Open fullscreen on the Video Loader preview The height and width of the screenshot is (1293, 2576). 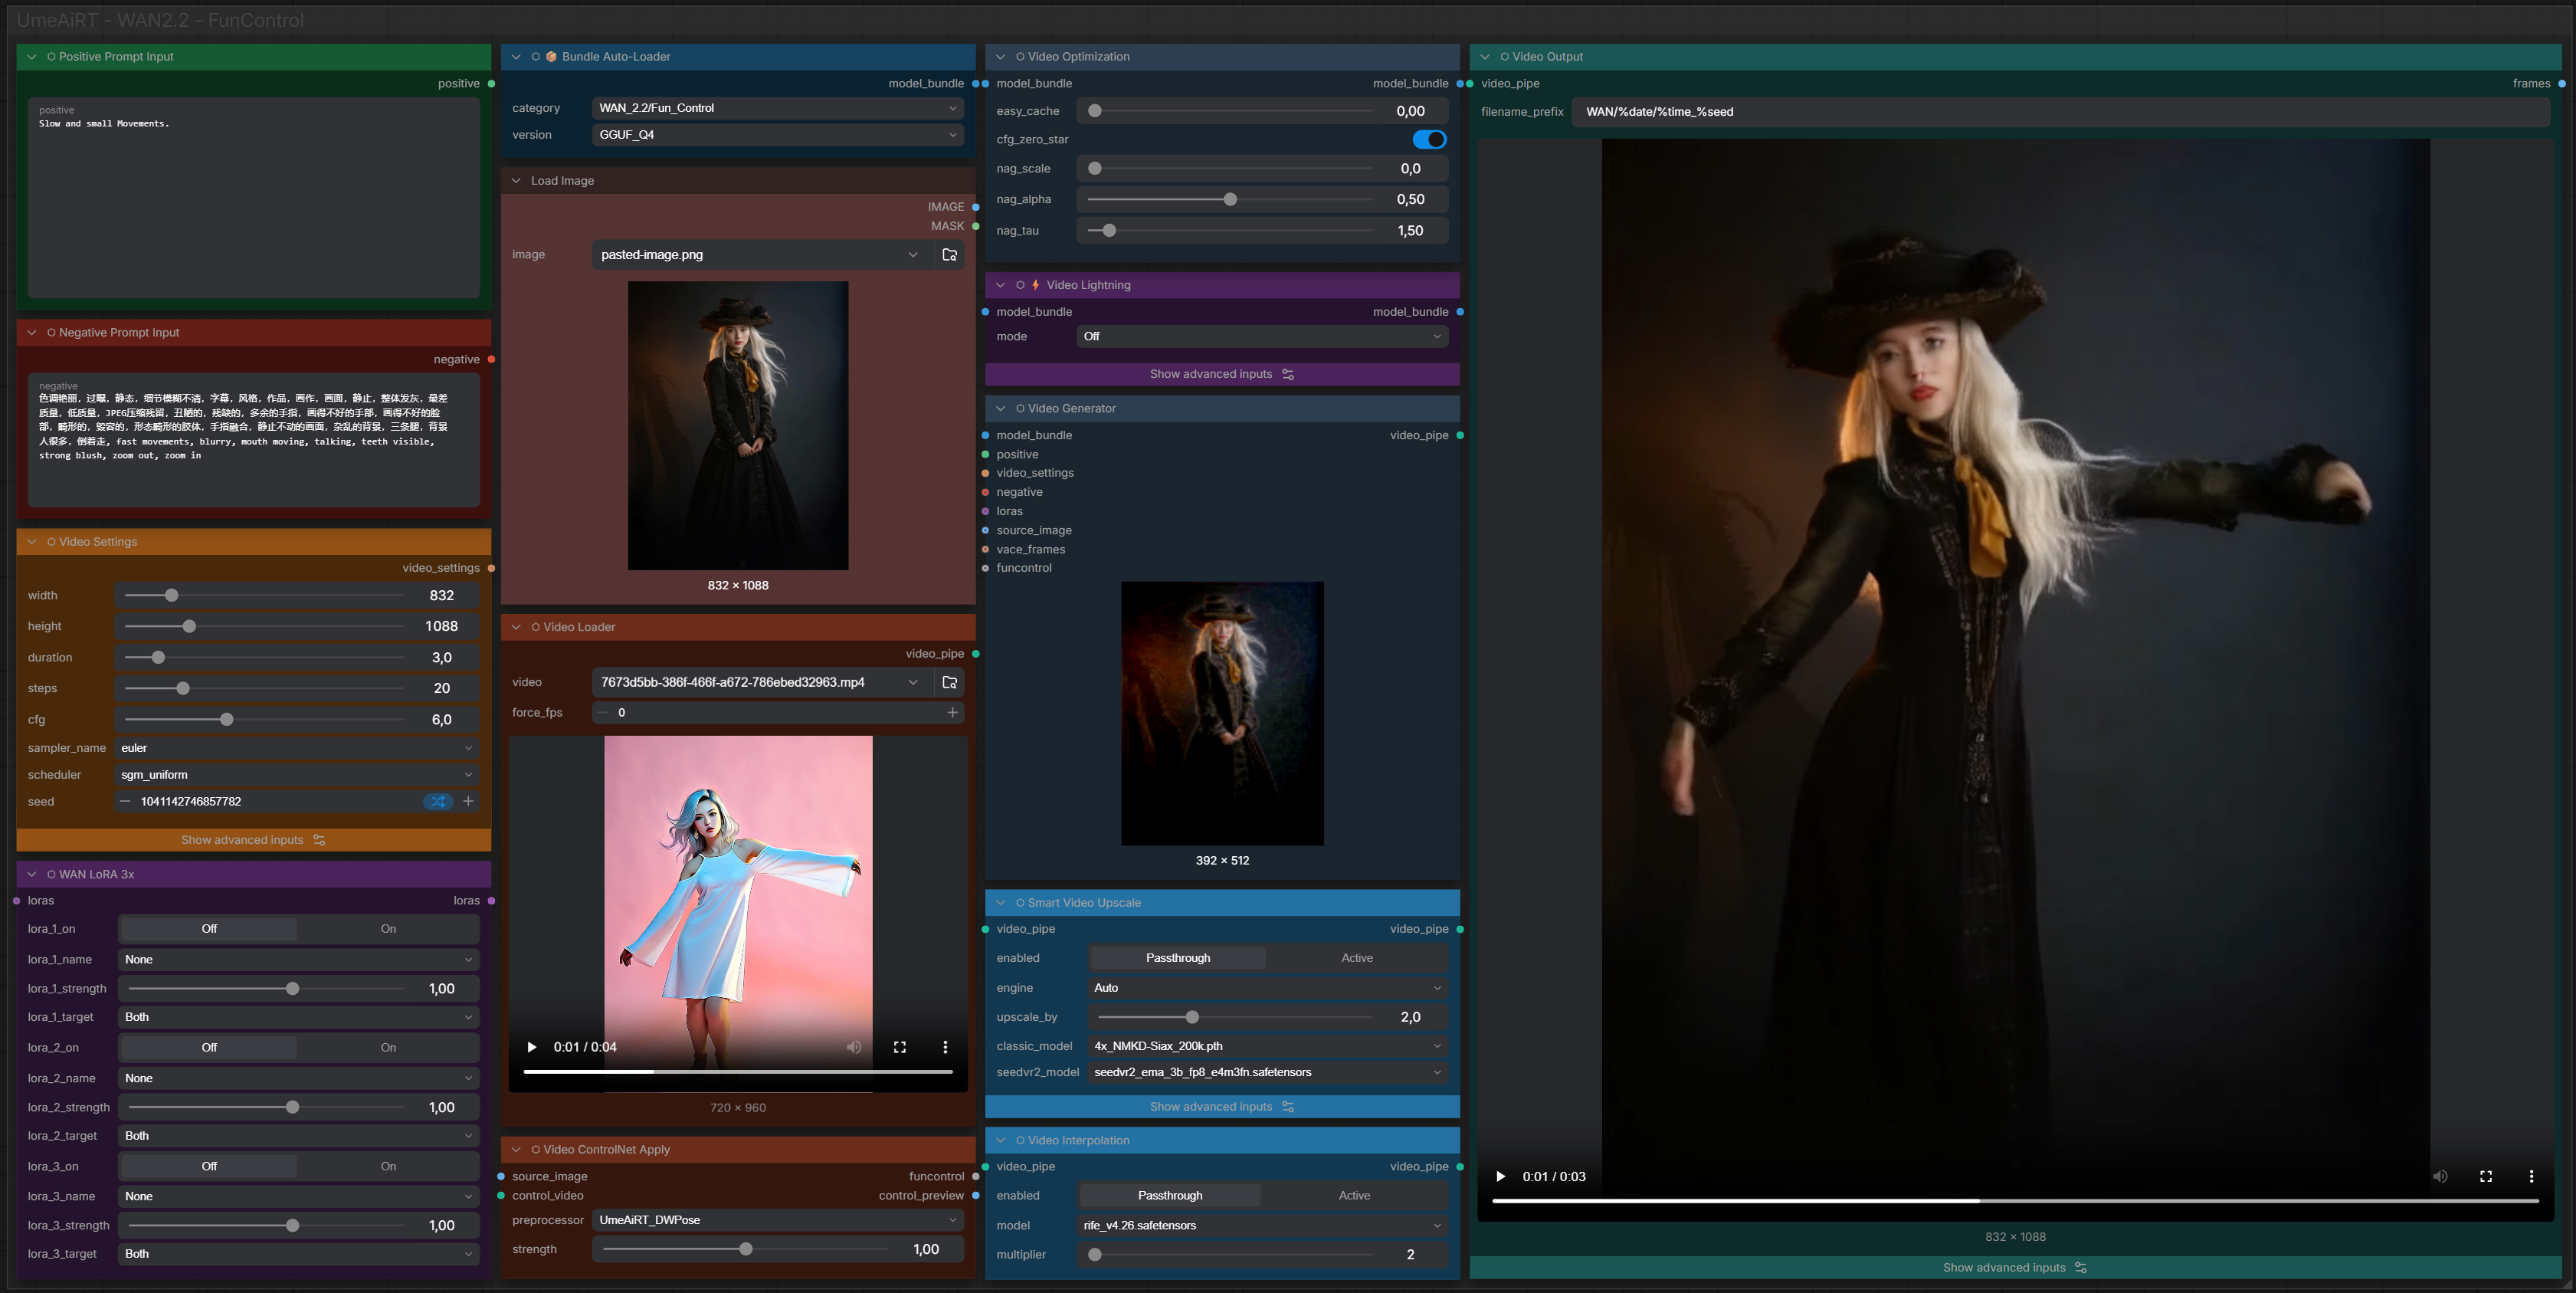coord(899,1047)
